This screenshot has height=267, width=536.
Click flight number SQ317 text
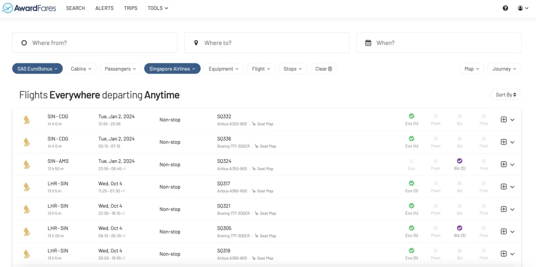click(x=224, y=184)
